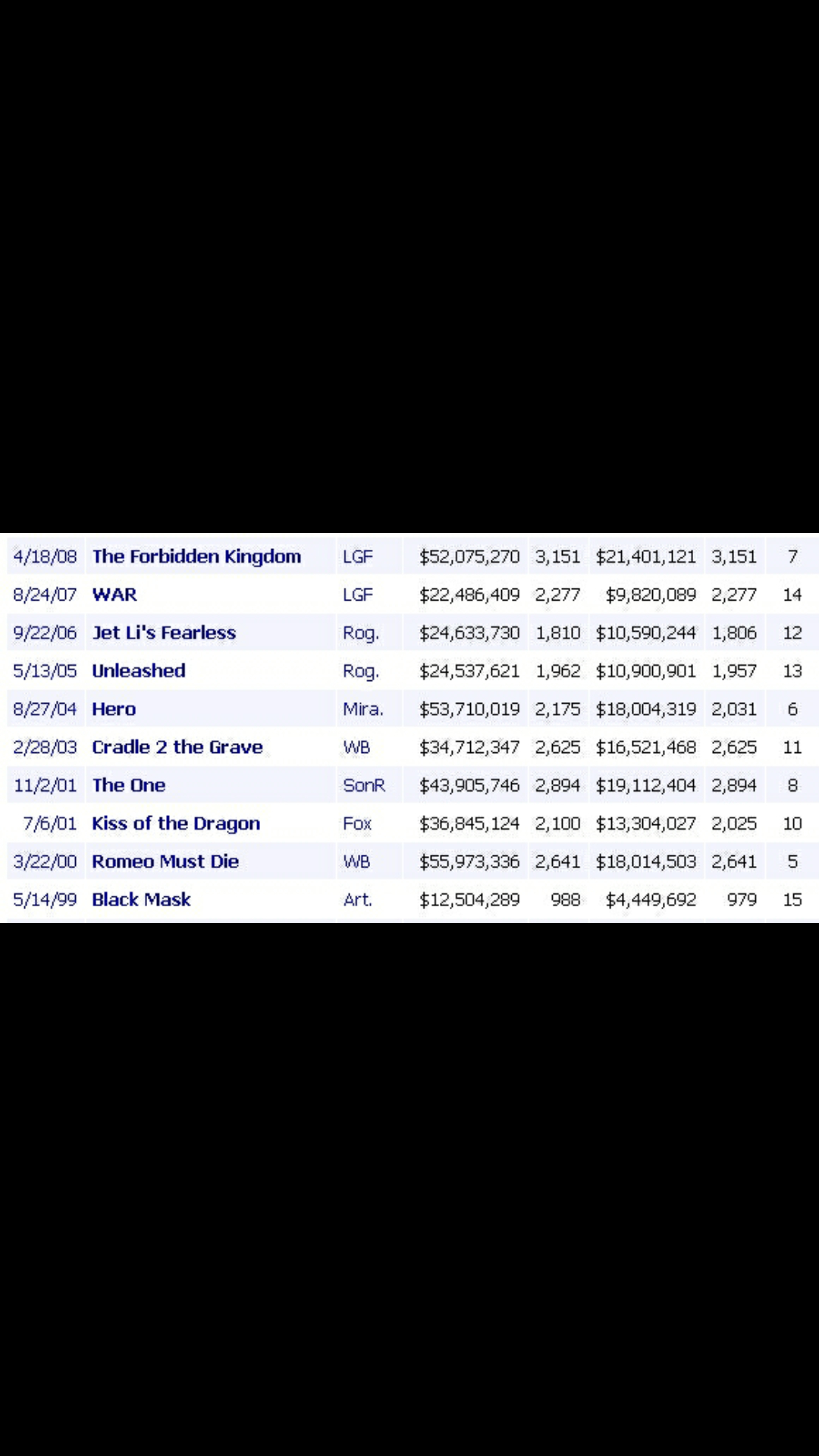Open The Forbidden Kingdom movie link
819x1456 pixels.
pyautogui.click(x=196, y=557)
